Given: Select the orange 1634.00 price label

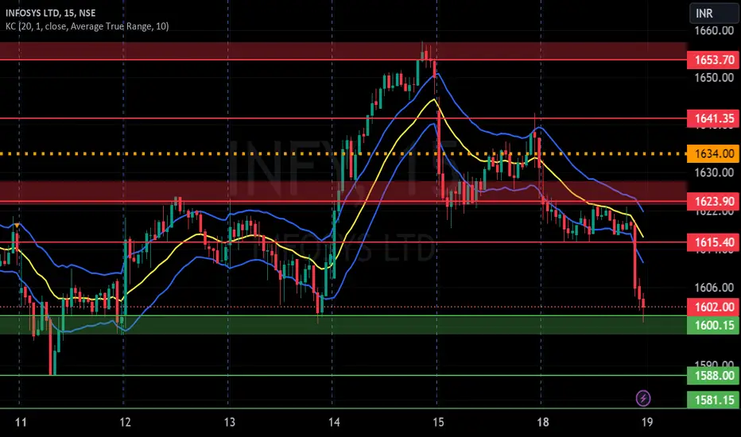Looking at the screenshot, I should click(x=713, y=154).
